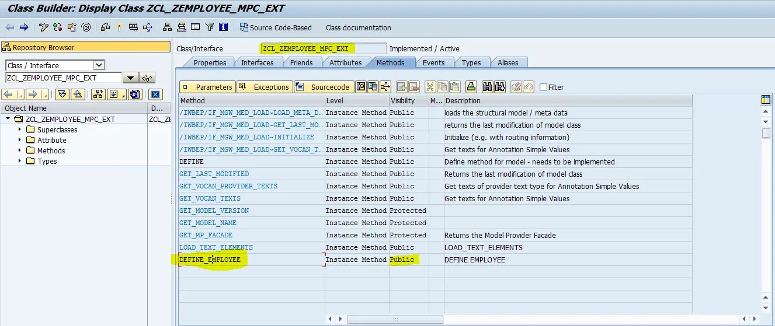Click the navigator forward arrow button
The width and height of the screenshot is (775, 326).
[37, 94]
